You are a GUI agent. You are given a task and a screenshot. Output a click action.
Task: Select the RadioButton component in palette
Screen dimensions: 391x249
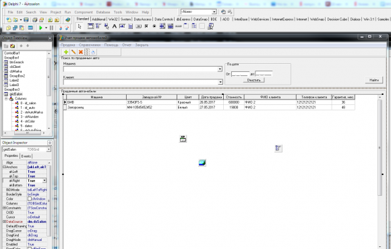(154, 26)
